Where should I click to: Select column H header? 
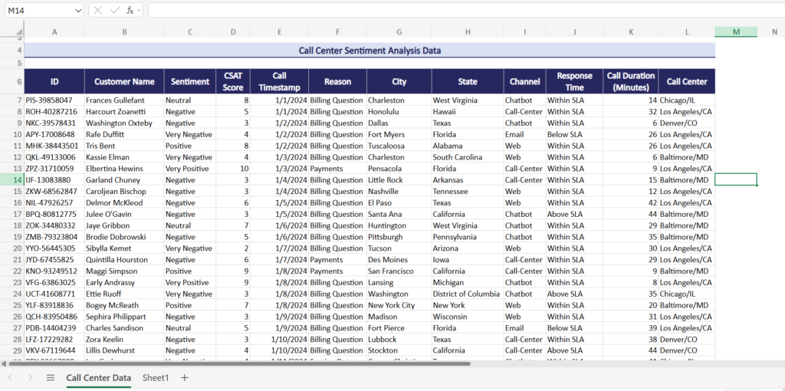[x=468, y=32]
